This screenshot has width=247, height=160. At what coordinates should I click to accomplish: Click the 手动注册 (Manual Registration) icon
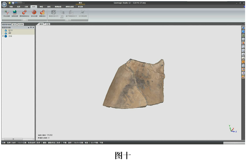pos(6,13)
